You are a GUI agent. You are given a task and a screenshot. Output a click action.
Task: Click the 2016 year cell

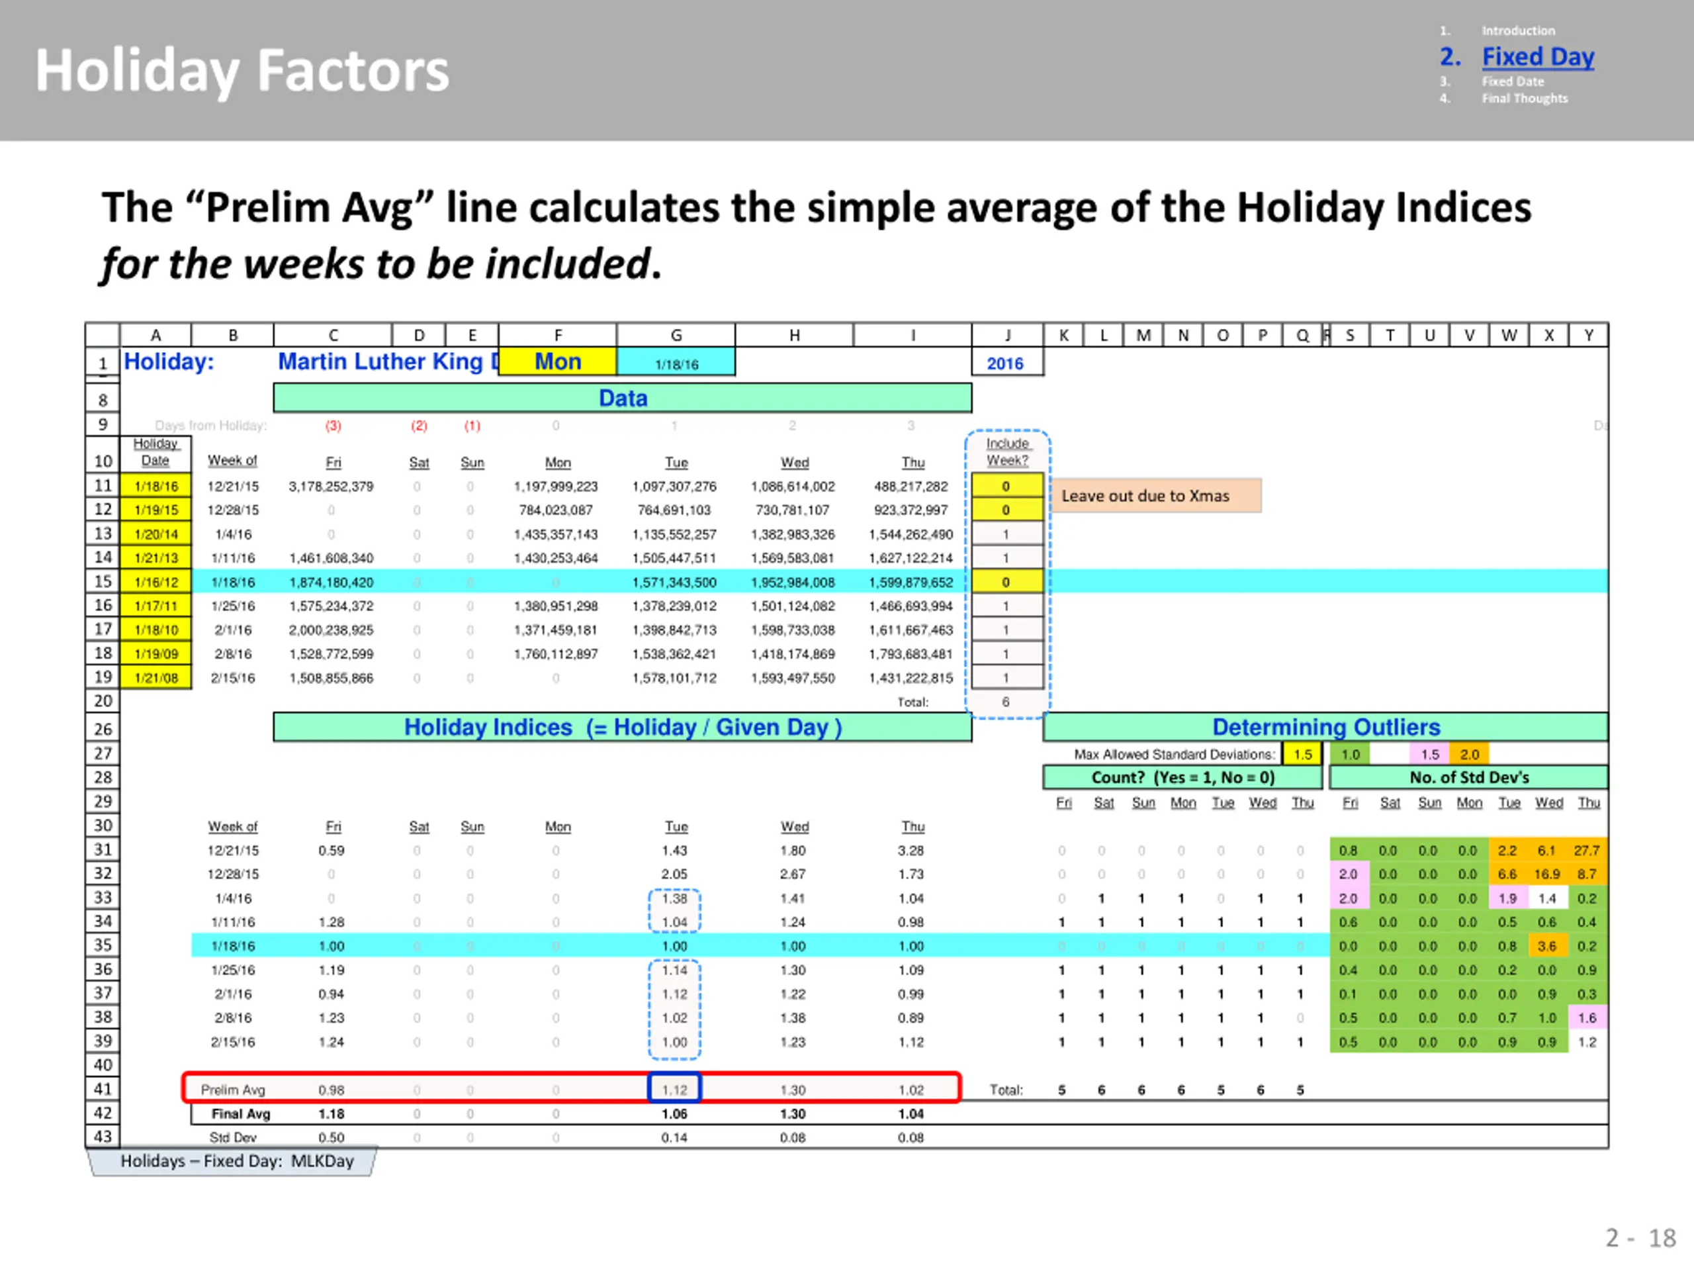[x=1006, y=363]
